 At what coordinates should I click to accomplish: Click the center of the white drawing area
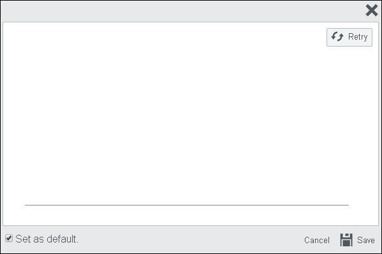pyautogui.click(x=191, y=124)
